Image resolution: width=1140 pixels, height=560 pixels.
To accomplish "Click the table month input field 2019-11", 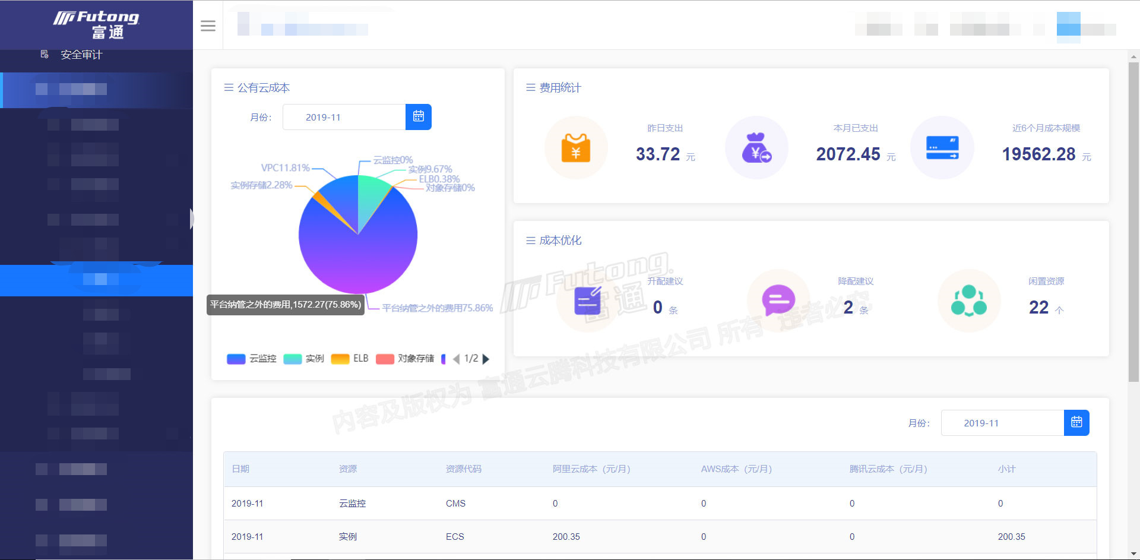I will pyautogui.click(x=1002, y=423).
